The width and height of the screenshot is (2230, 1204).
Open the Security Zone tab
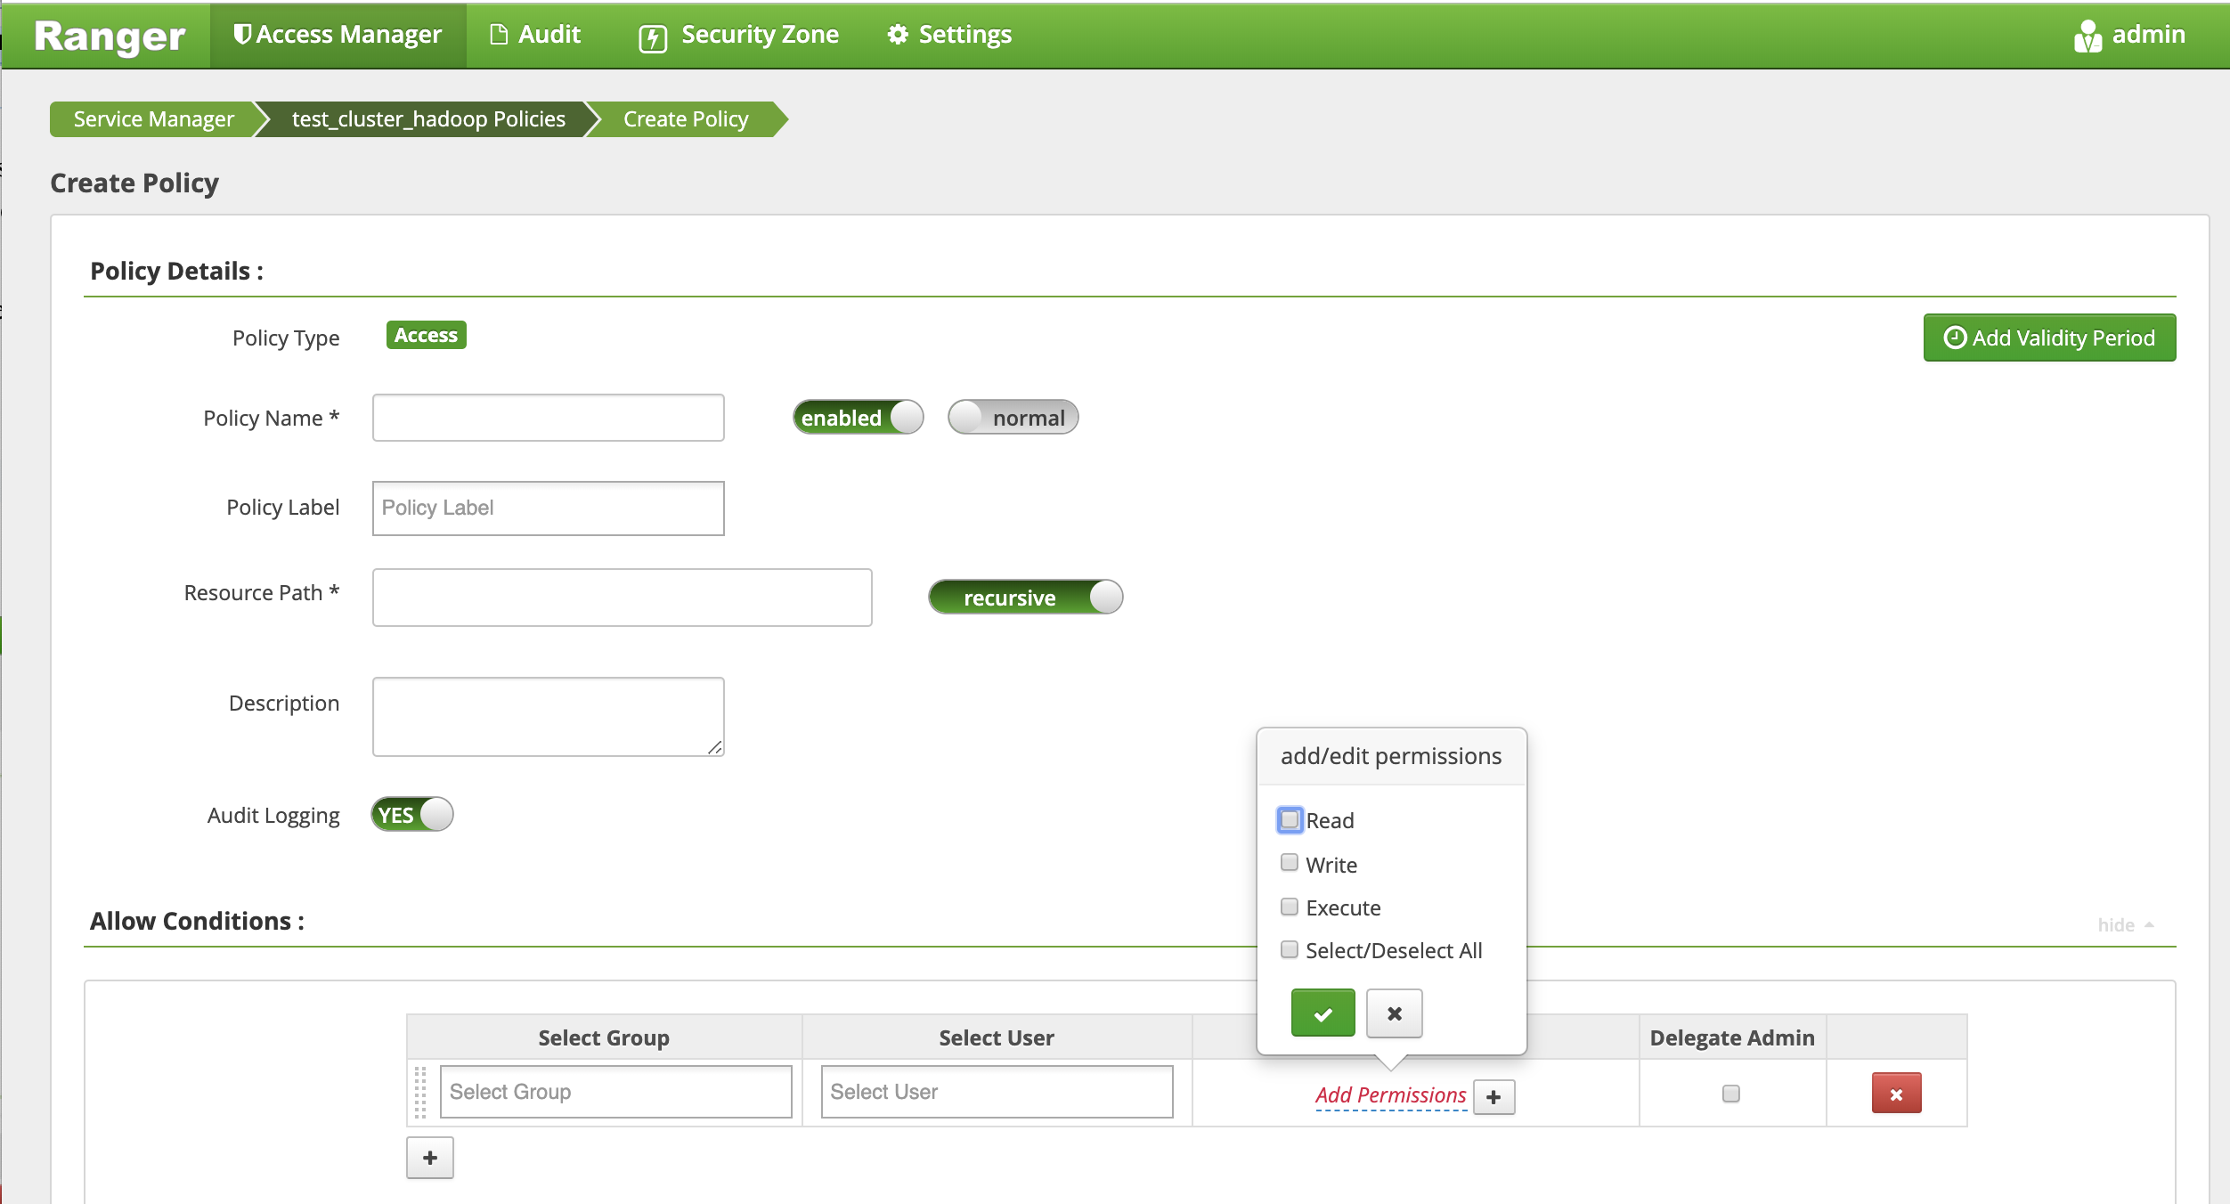[738, 35]
